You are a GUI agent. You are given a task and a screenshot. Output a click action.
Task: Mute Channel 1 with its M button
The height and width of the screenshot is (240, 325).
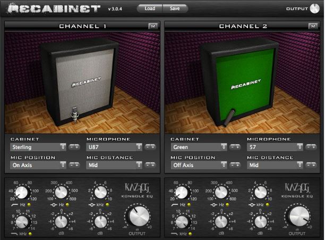[x=153, y=26]
